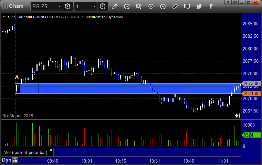Click the 10:46 time axis label
This screenshot has width=262, height=165.
tap(189, 161)
